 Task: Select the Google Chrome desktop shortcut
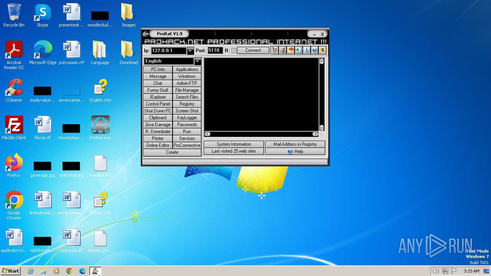(x=14, y=205)
